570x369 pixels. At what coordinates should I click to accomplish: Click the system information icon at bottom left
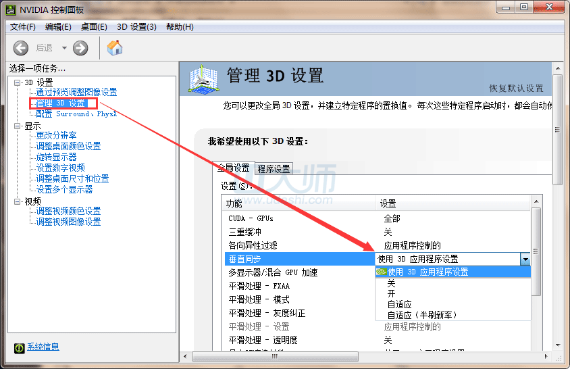coord(19,347)
